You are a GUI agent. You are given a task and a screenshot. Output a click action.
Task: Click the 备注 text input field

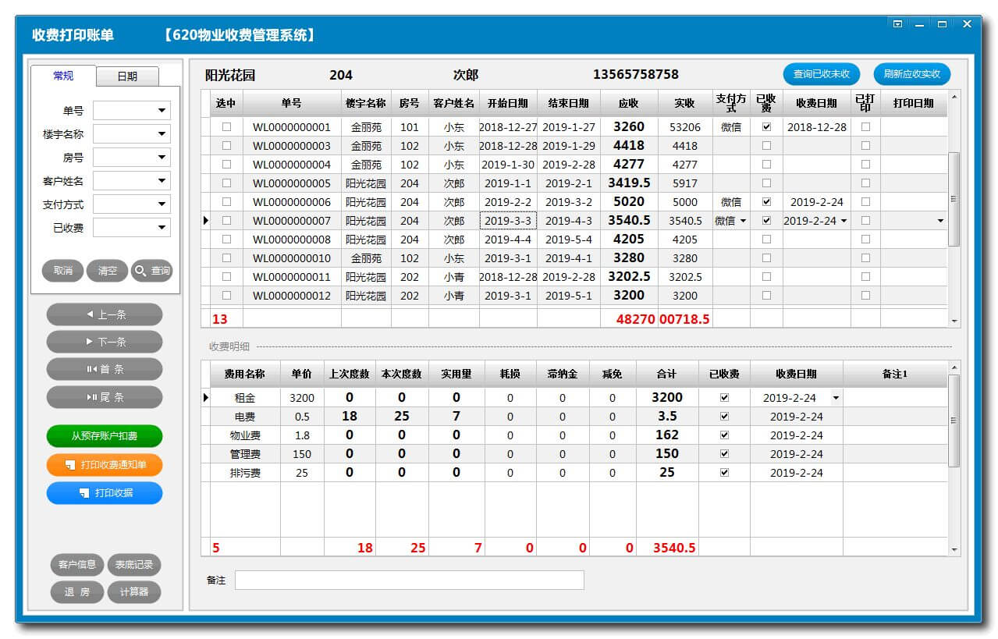[x=409, y=580]
